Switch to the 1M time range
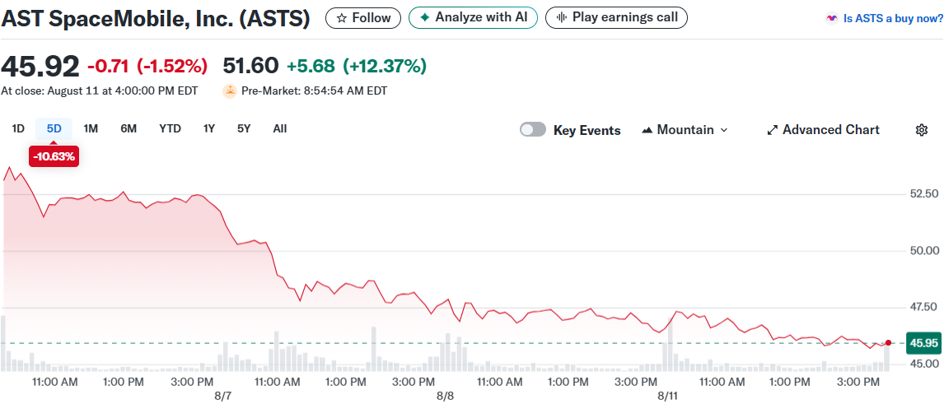Viewport: 944px width, 404px height. [x=91, y=128]
